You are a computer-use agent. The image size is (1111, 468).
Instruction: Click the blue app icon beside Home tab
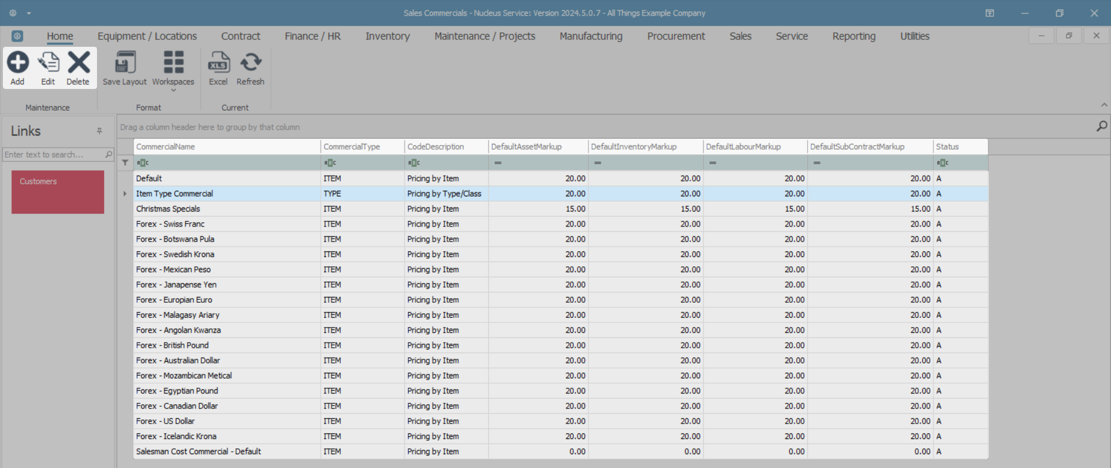click(17, 36)
